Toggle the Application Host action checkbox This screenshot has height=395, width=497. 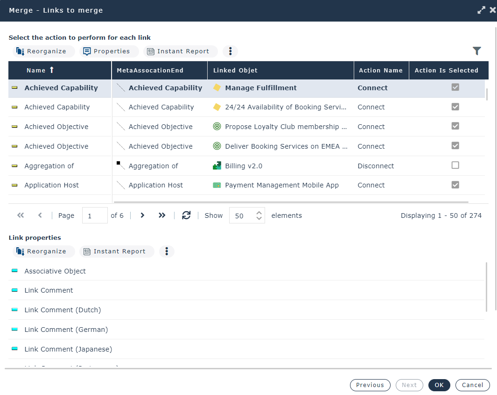point(455,185)
